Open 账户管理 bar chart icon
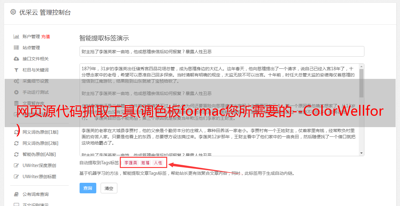Screen dimensions: 400x206 click(16, 36)
